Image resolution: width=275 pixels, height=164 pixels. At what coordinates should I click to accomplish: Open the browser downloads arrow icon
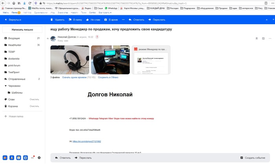coord(24,3)
